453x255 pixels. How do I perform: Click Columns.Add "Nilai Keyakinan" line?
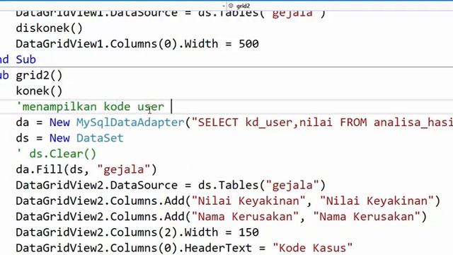coord(228,200)
